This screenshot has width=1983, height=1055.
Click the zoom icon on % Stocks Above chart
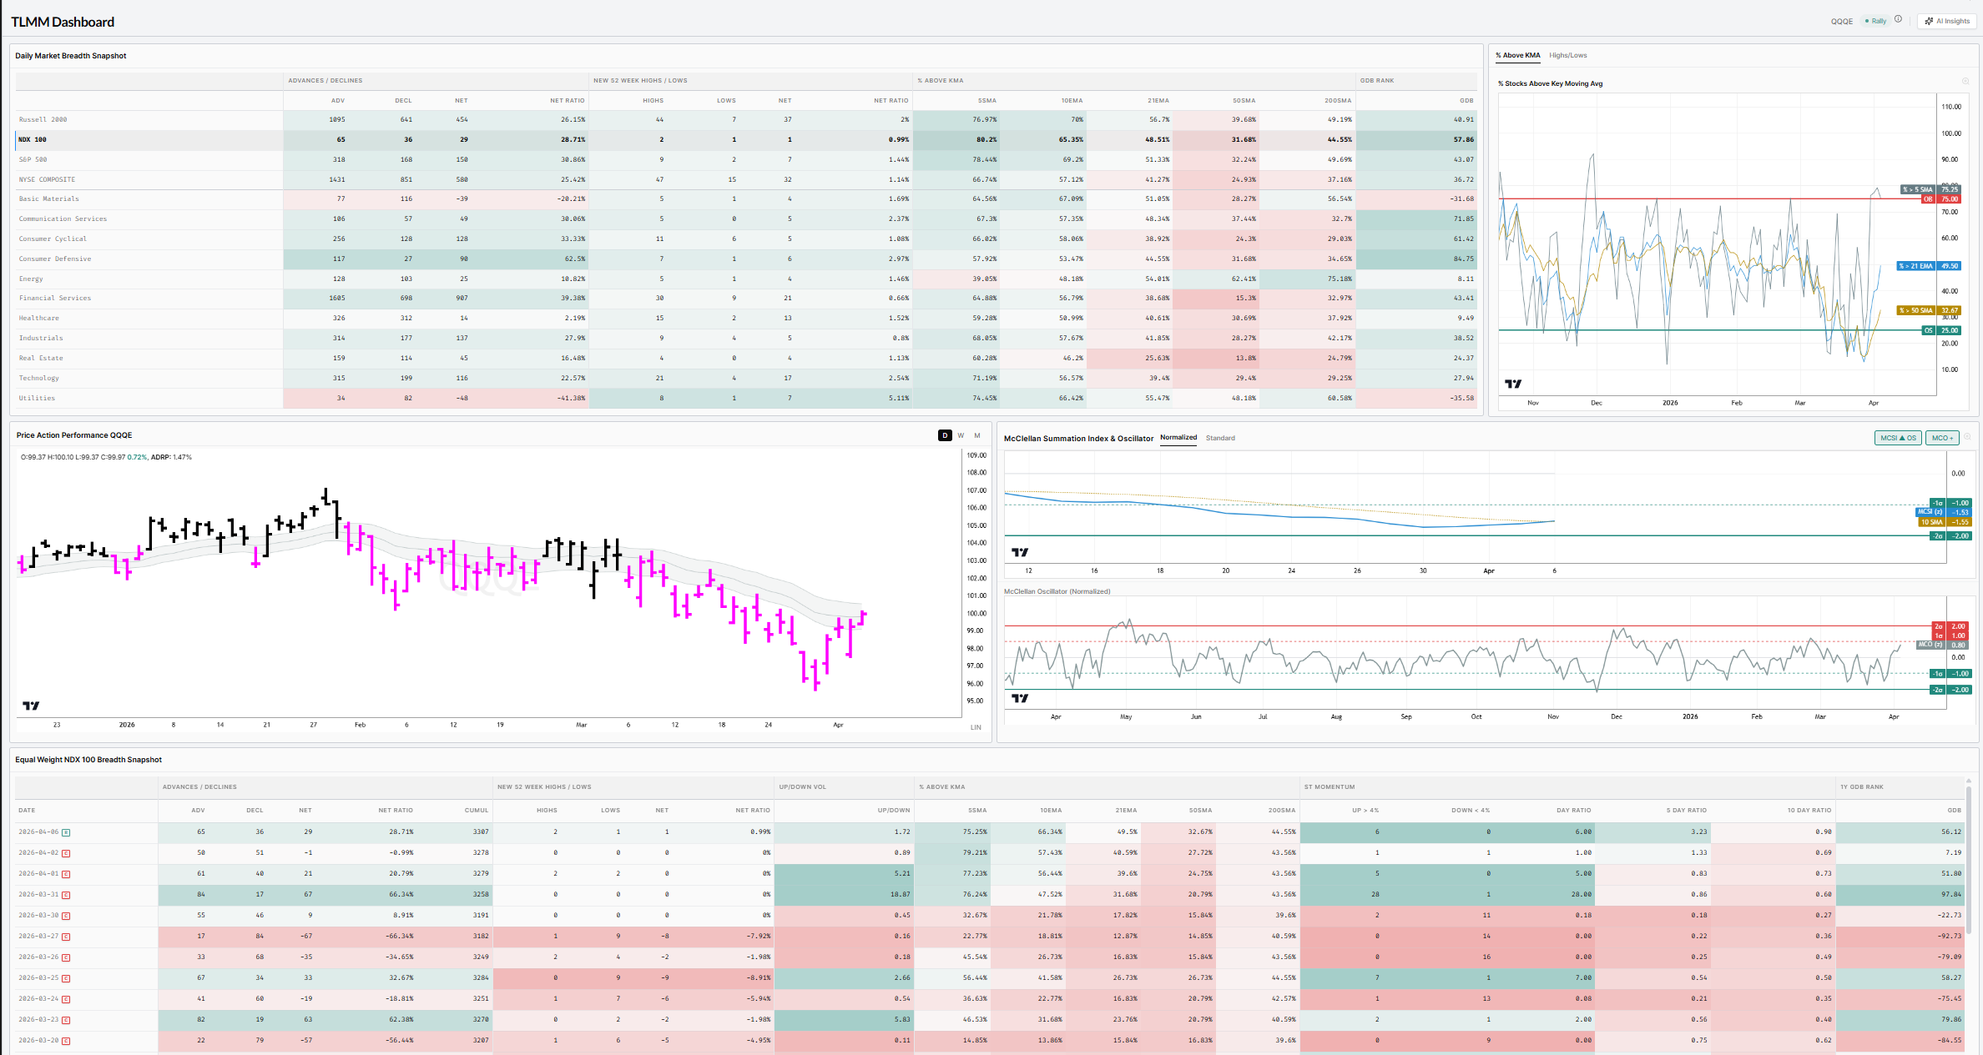click(1965, 82)
